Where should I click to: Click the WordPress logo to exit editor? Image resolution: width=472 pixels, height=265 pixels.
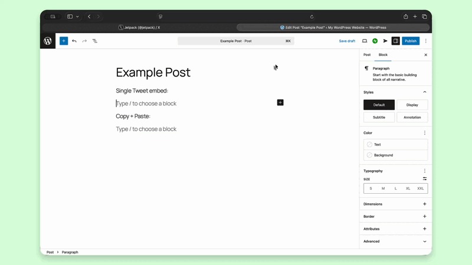coord(48,41)
